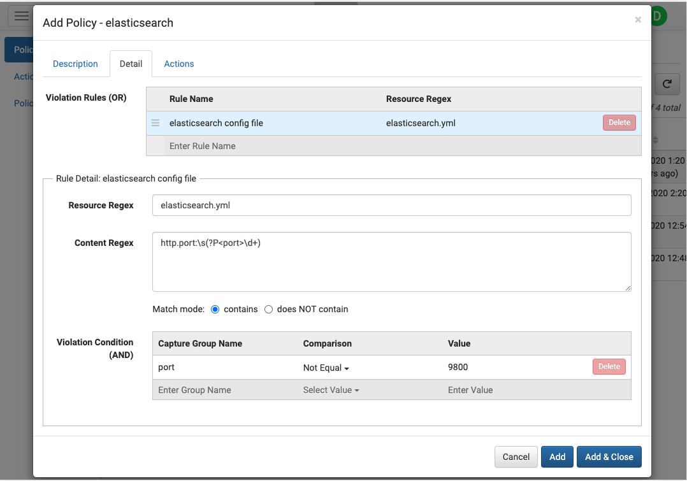687x481 pixels.
Task: Click the Content Regex text area
Action: pyautogui.click(x=392, y=262)
